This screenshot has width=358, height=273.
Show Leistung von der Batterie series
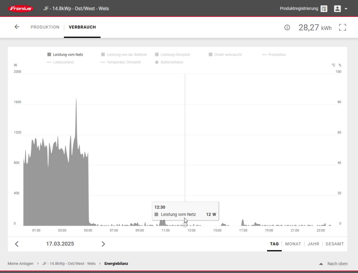pyautogui.click(x=124, y=55)
